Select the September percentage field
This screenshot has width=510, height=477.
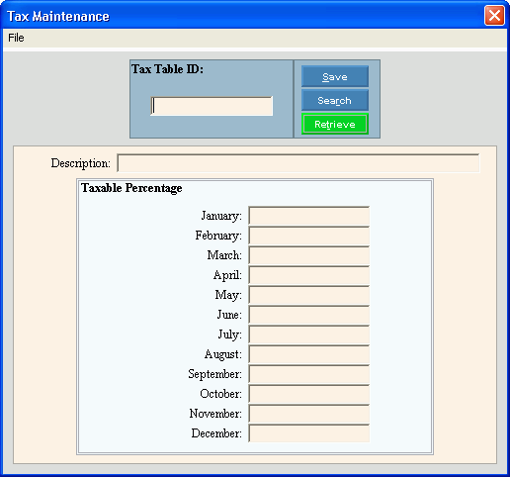click(308, 374)
